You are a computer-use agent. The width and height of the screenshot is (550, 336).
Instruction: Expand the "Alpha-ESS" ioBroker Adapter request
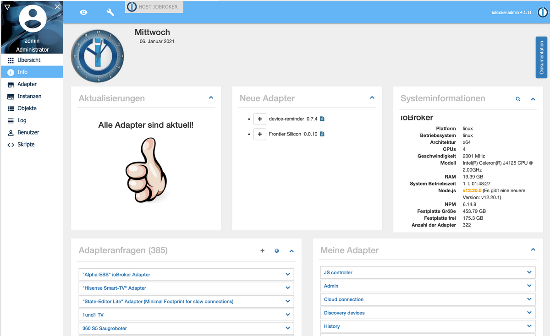(186, 275)
